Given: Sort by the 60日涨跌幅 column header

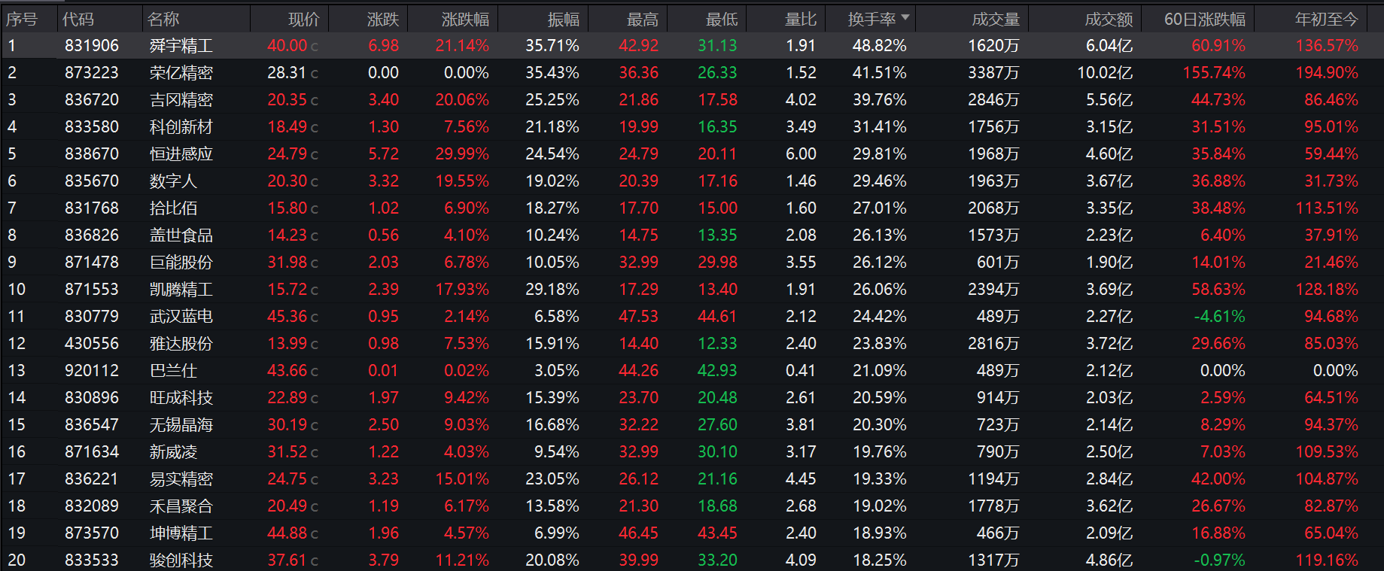Looking at the screenshot, I should (1205, 19).
